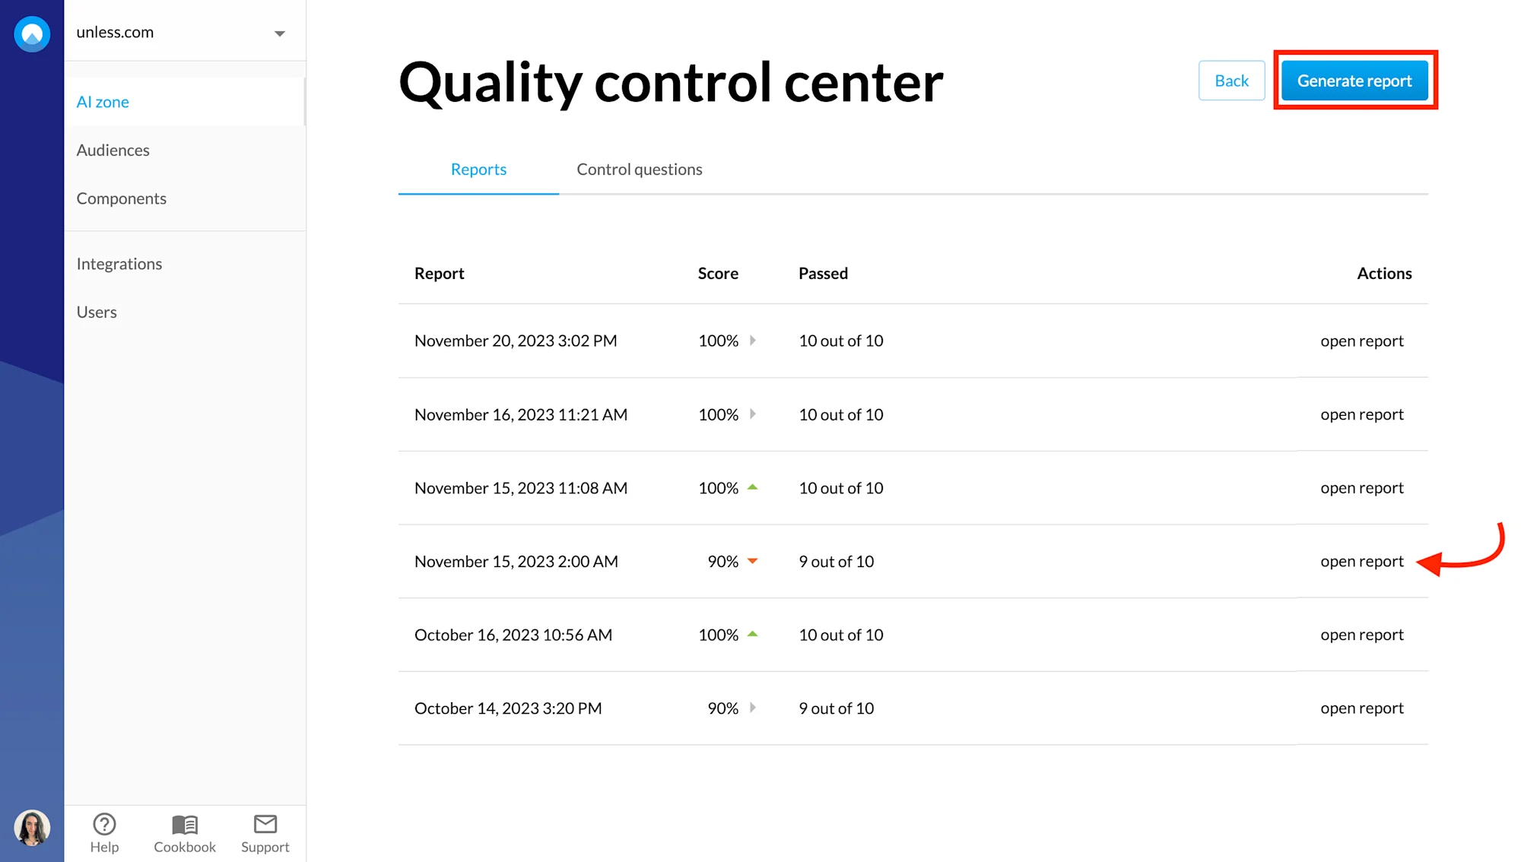This screenshot has width=1521, height=862.
Task: Open the Integrations section
Action: point(119,264)
